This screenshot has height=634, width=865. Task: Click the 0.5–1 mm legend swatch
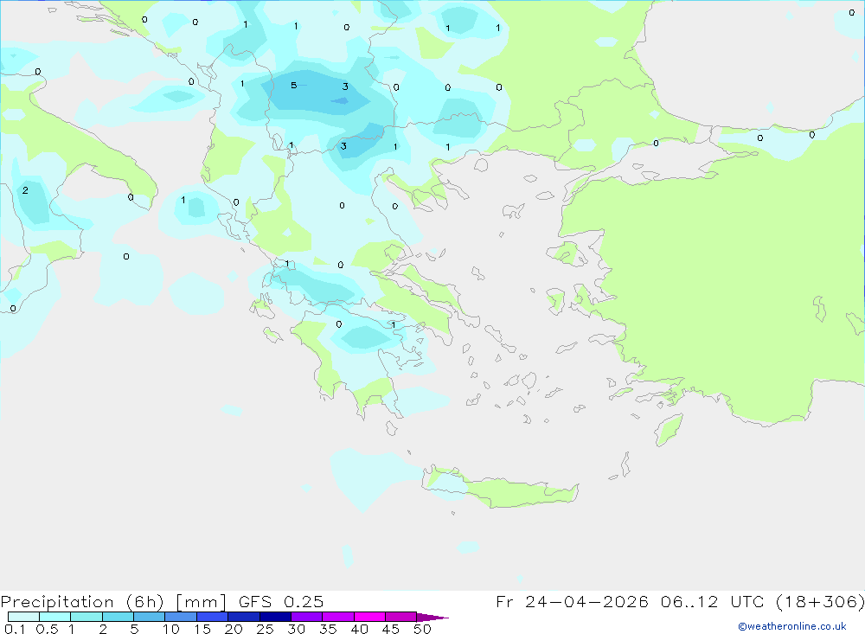55,617
